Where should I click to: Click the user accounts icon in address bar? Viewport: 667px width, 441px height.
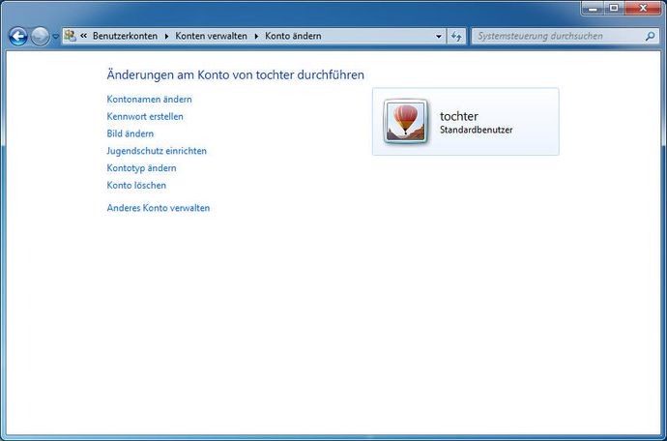(71, 36)
